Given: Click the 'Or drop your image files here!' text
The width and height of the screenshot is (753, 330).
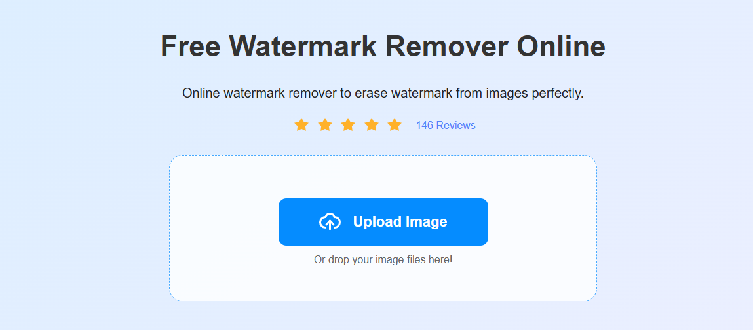Looking at the screenshot, I should [x=383, y=260].
